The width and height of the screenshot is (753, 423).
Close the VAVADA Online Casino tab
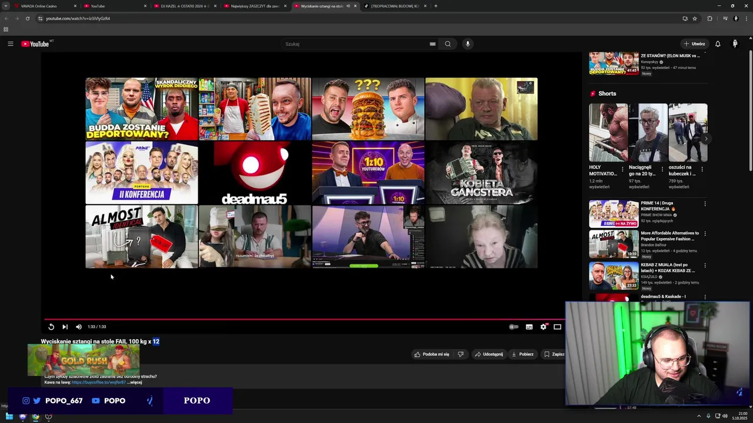[75, 6]
